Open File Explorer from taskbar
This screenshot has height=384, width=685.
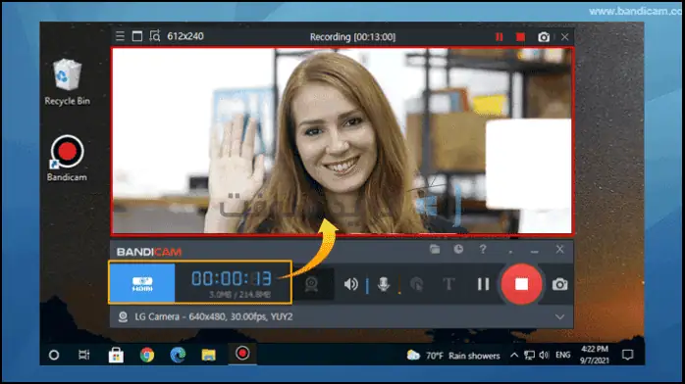point(208,356)
